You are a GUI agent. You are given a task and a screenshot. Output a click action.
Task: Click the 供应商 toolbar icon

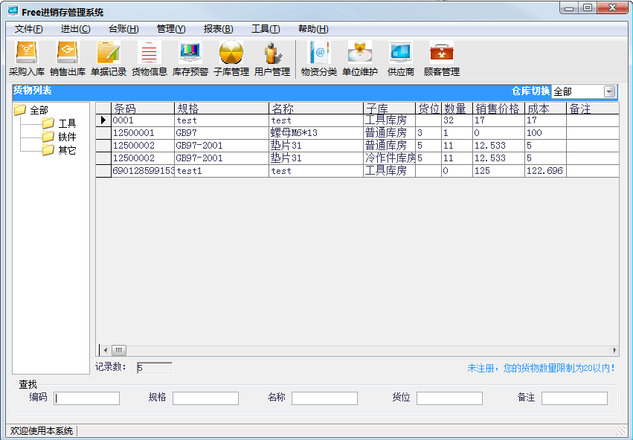click(401, 59)
